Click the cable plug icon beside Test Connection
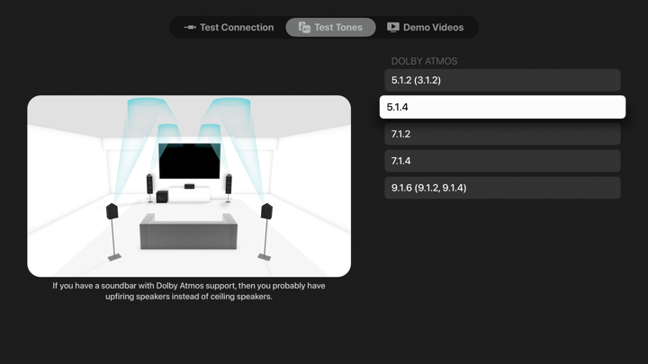Screen dimensions: 648x364 (190, 27)
